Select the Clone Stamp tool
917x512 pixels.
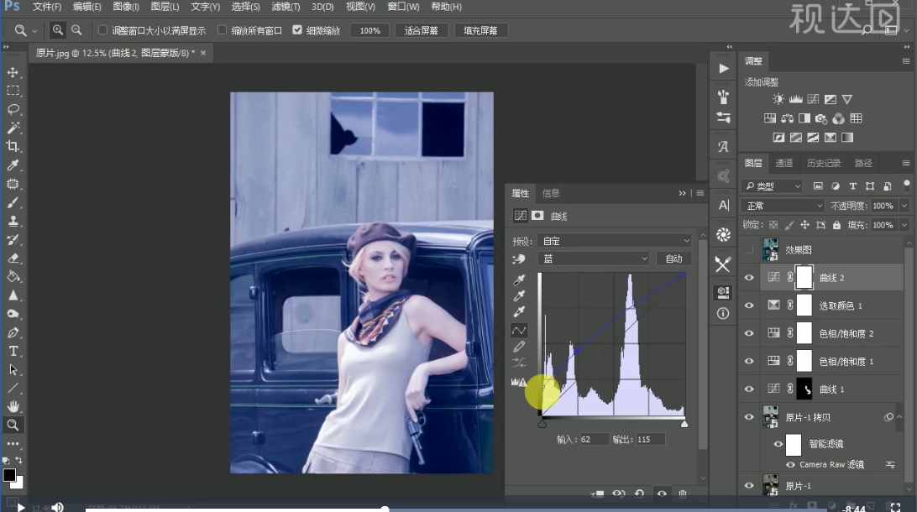point(13,222)
